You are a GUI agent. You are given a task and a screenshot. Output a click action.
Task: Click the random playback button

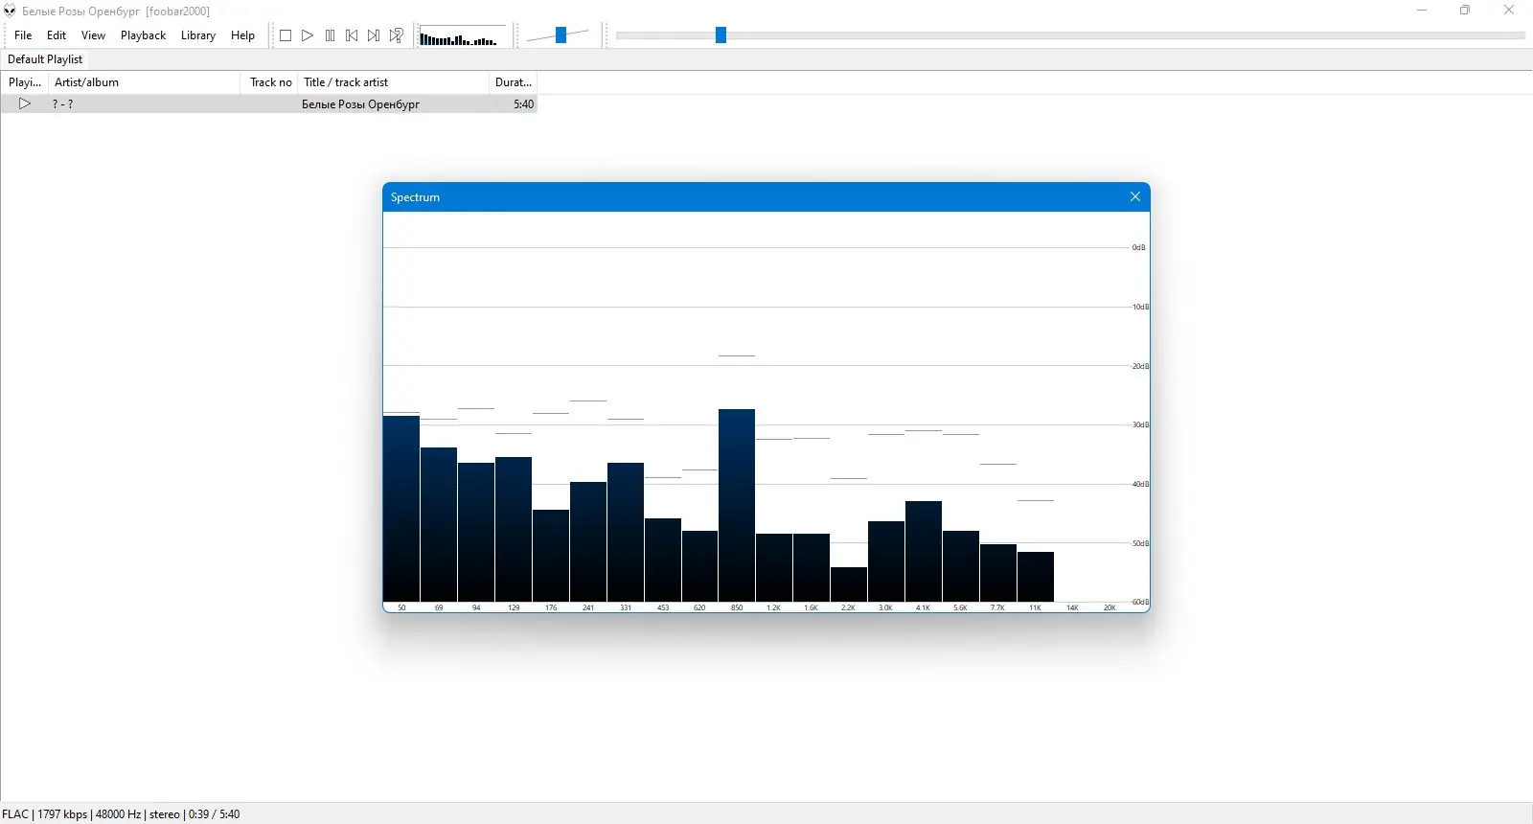coord(396,35)
